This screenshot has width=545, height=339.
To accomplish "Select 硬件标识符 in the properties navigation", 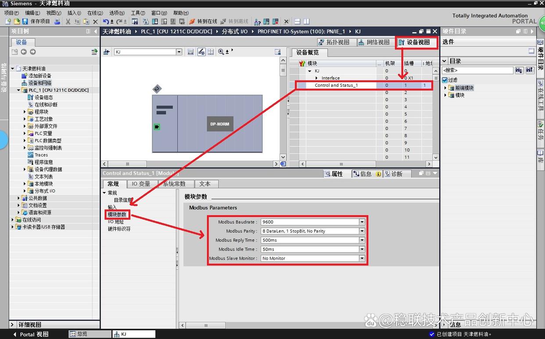I will pos(119,229).
